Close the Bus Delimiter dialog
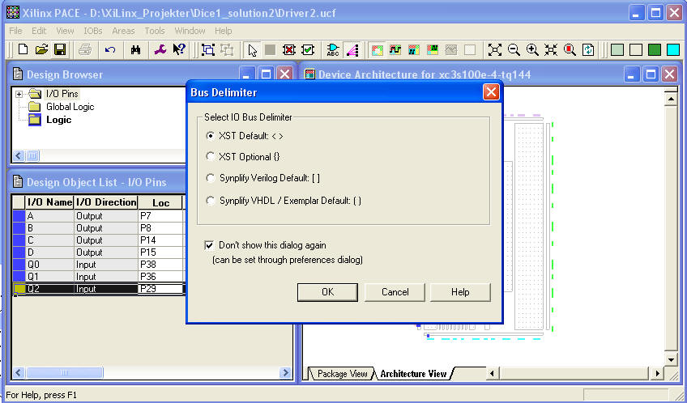The width and height of the screenshot is (687, 403). pyautogui.click(x=491, y=92)
